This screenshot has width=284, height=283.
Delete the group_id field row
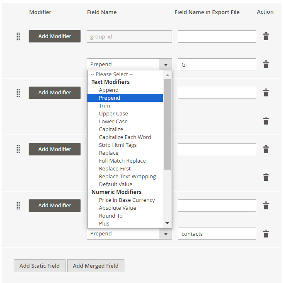tap(266, 36)
